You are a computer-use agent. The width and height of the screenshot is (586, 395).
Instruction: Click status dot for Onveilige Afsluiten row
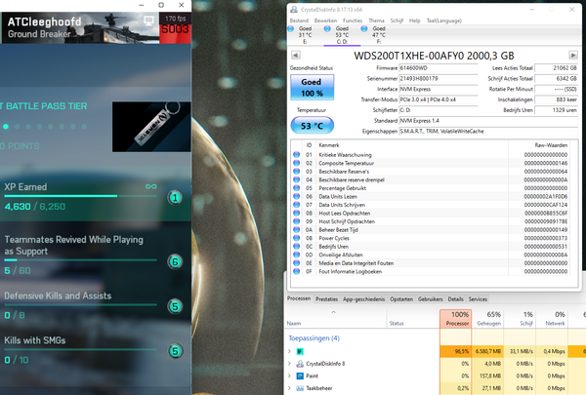click(296, 255)
